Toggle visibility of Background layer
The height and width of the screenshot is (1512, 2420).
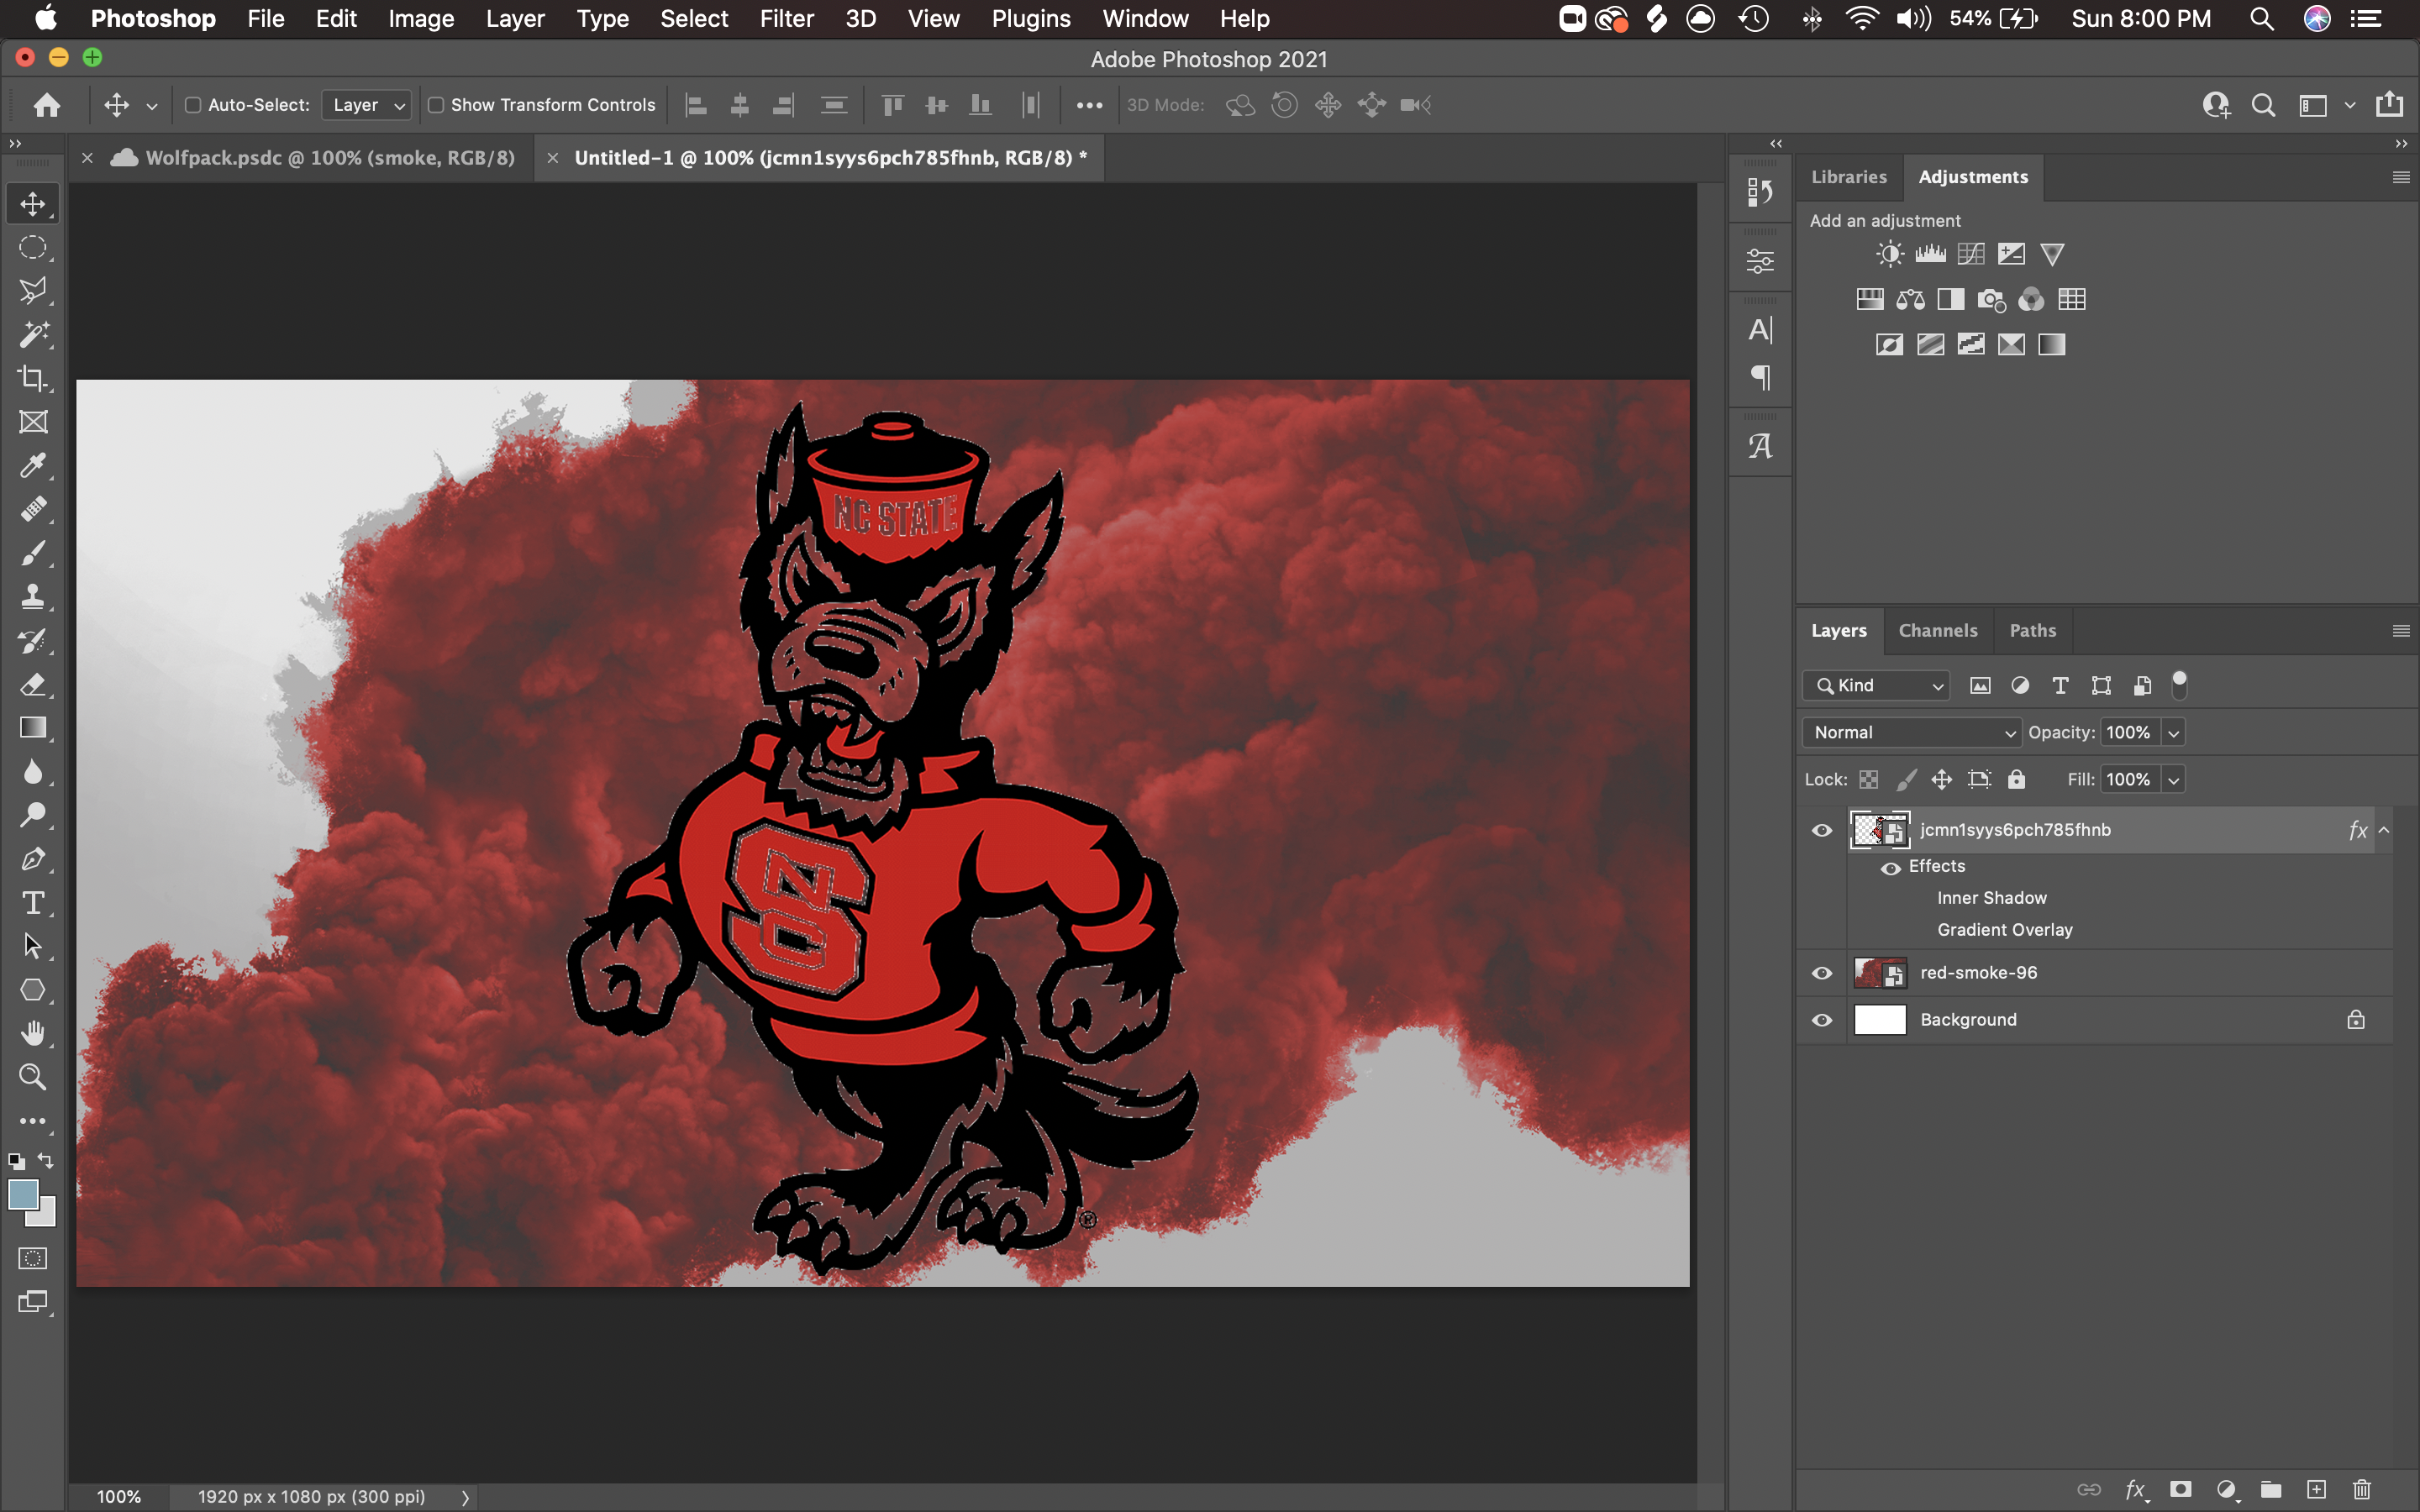point(1821,1019)
